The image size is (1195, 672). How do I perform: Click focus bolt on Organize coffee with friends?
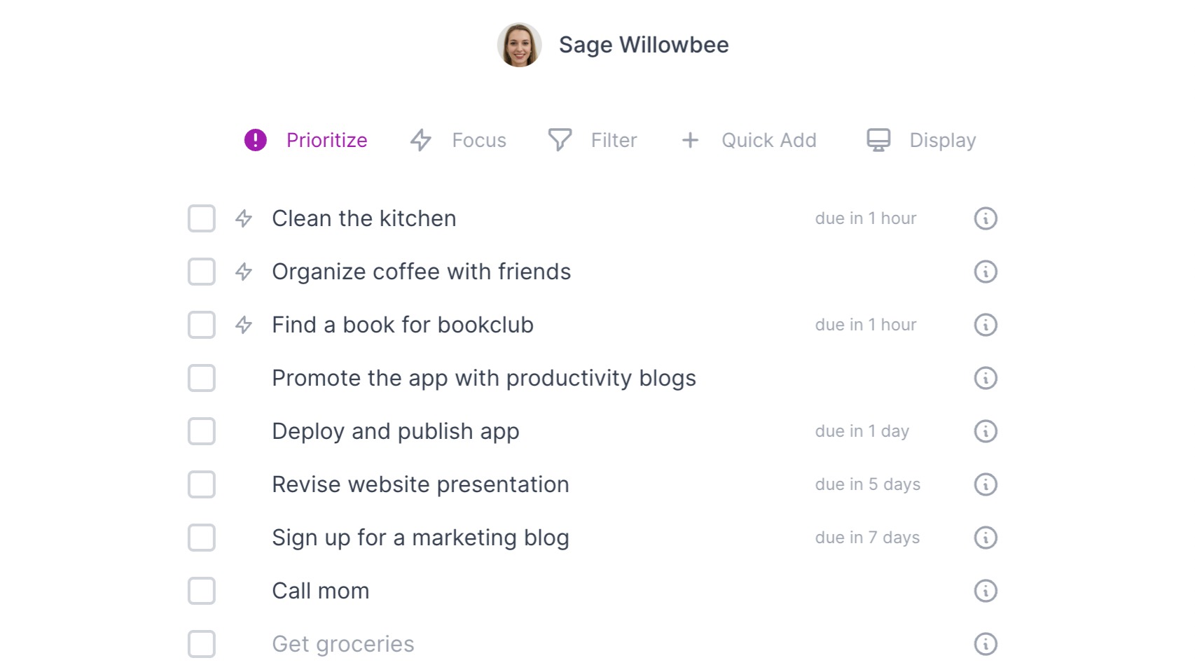click(244, 272)
